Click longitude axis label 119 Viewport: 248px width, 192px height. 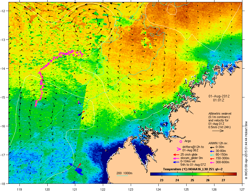[19, 189]
